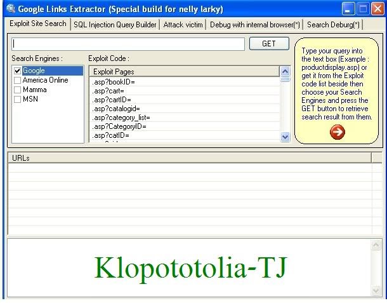Screen dimensions: 387x303
Task: Click the GET button
Action: (x=269, y=44)
